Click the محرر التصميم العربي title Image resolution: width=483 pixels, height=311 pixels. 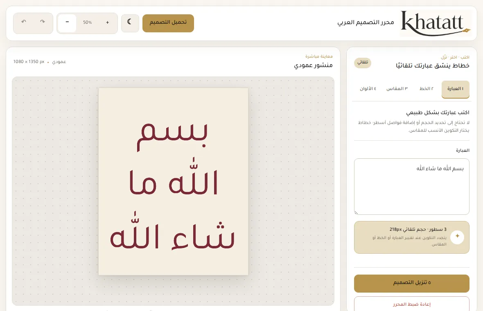click(x=366, y=23)
